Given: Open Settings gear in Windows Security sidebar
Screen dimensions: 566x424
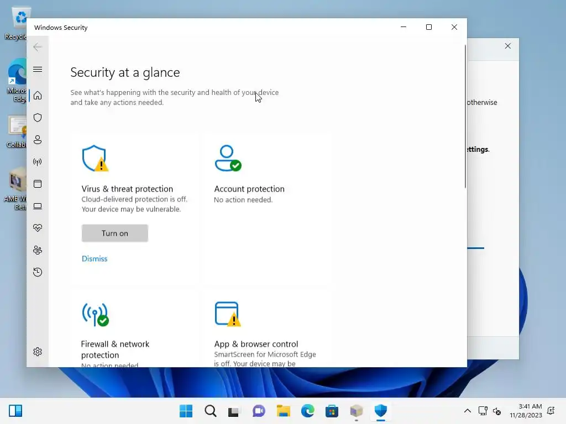Looking at the screenshot, I should (38, 352).
